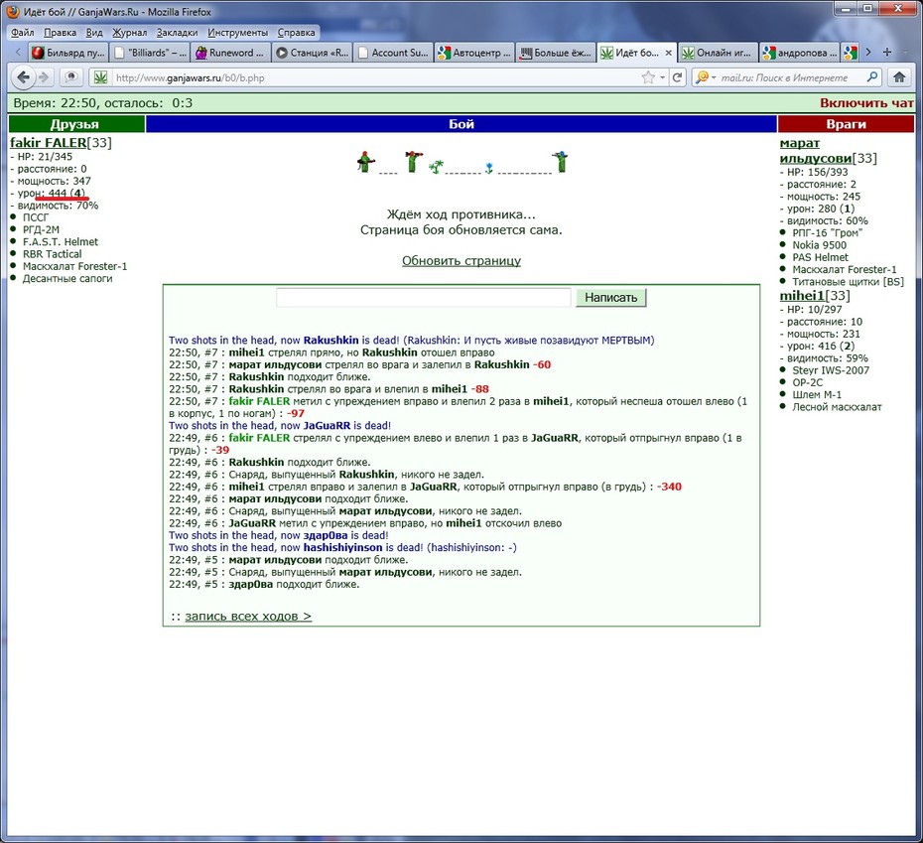The width and height of the screenshot is (923, 843).
Task: Open the Вид menu
Action: 94,33
